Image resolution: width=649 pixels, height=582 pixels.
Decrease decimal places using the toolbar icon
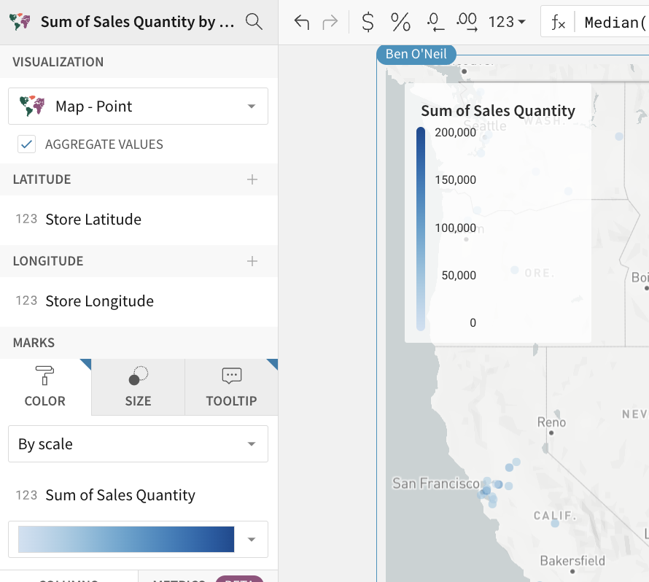[x=435, y=22]
